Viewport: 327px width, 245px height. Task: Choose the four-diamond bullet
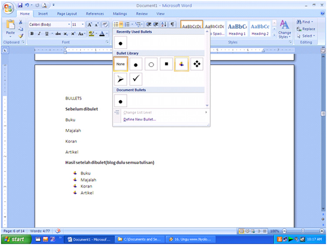(x=197, y=64)
